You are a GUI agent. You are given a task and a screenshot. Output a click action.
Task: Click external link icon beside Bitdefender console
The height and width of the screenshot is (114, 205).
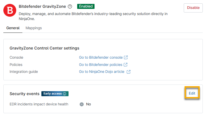(126, 57)
